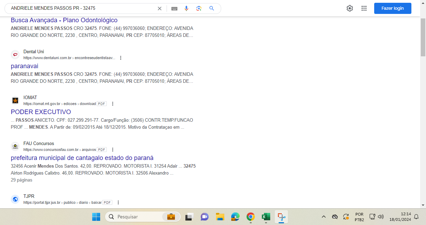Open network settings from the tray
This screenshot has width=426, height=225.
[x=372, y=217]
